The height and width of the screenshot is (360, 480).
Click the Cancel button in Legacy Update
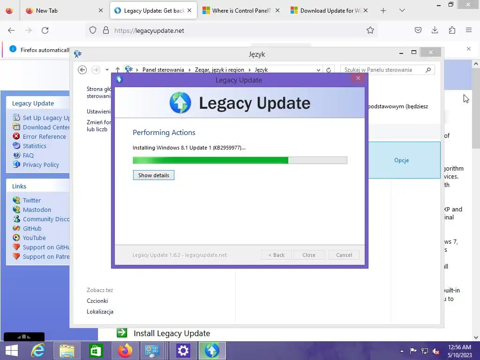(344, 255)
